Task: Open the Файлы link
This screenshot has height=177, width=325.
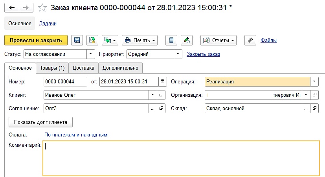Action: click(268, 40)
